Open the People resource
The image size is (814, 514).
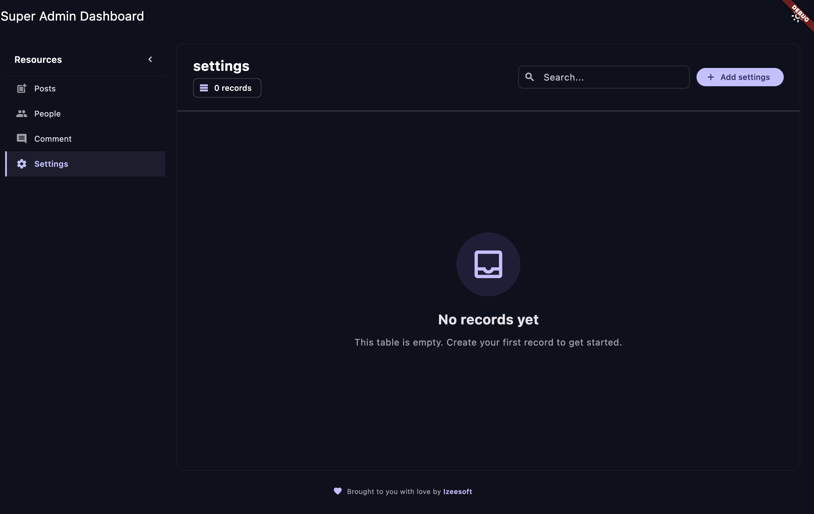tap(47, 114)
